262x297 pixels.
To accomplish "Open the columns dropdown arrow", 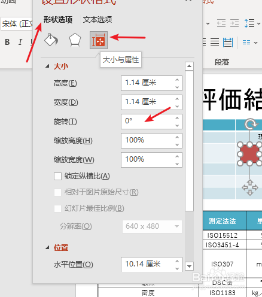I will click(256, 43).
